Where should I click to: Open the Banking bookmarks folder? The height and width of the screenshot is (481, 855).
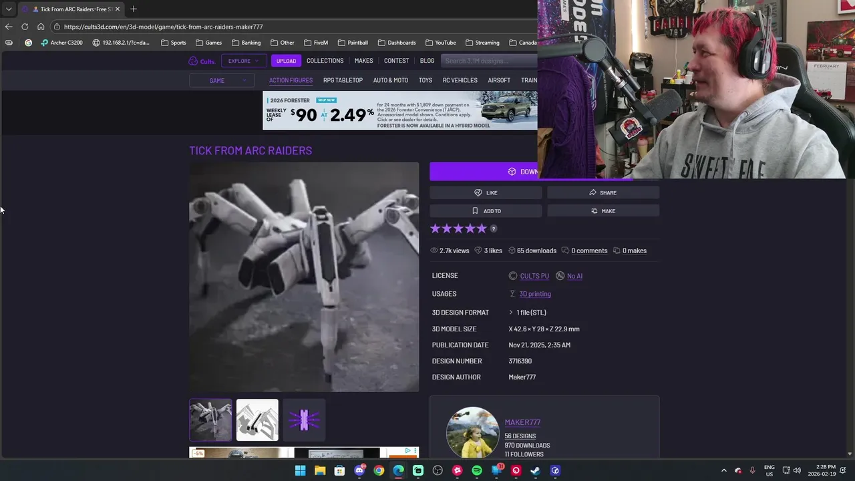coord(246,43)
